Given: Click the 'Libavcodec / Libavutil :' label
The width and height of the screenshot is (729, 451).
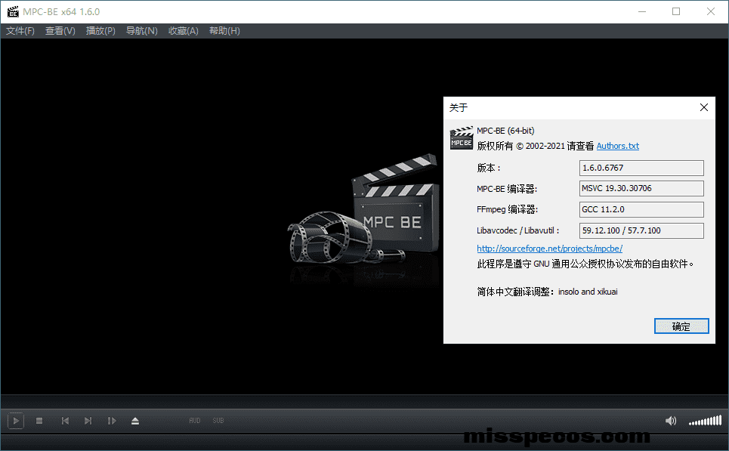Looking at the screenshot, I should pyautogui.click(x=518, y=230).
